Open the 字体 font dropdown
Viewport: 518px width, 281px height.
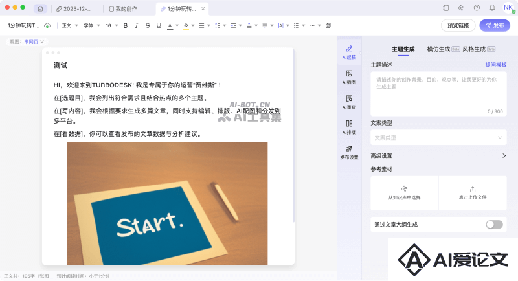[x=92, y=25]
